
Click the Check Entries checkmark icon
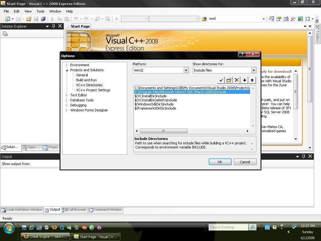pos(221,80)
